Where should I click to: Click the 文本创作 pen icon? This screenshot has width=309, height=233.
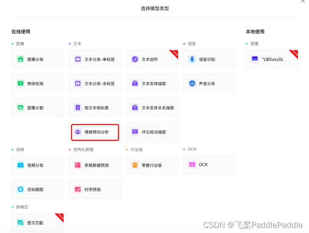click(x=135, y=59)
